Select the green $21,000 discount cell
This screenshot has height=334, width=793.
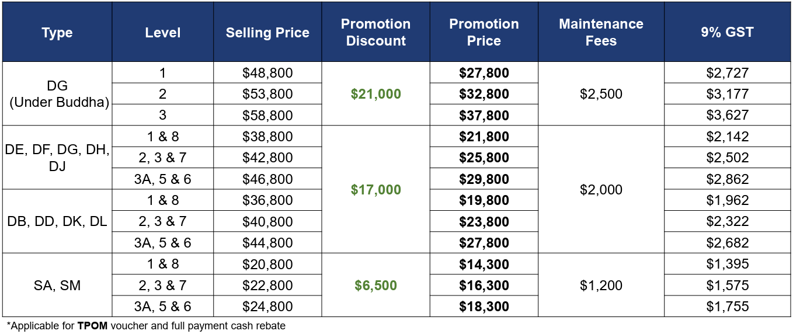375,93
